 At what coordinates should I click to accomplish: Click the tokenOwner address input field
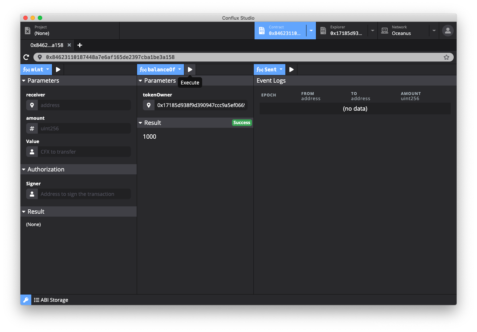[201, 105]
